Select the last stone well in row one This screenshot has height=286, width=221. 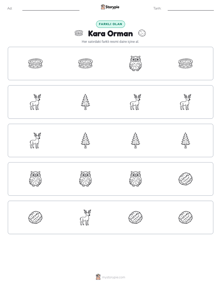pos(185,63)
